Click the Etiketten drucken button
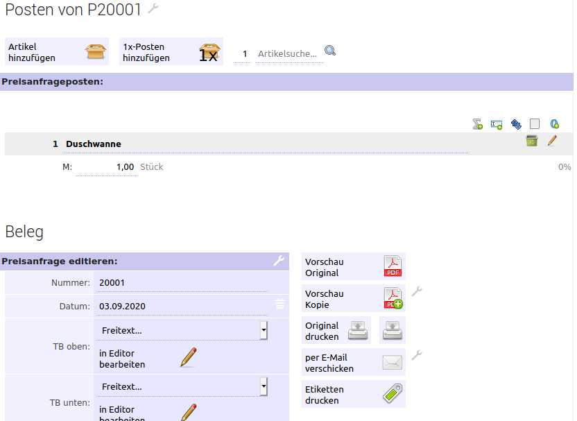The width and height of the screenshot is (577, 421). [354, 394]
